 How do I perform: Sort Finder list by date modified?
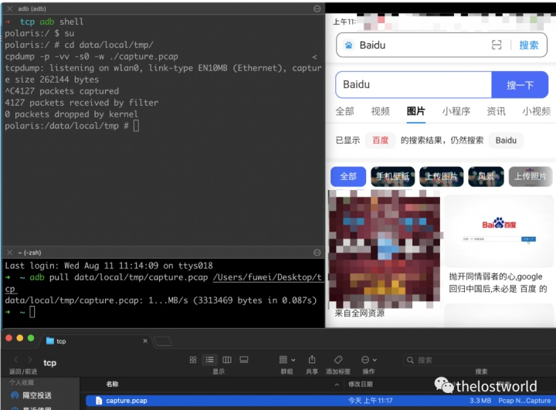click(361, 384)
